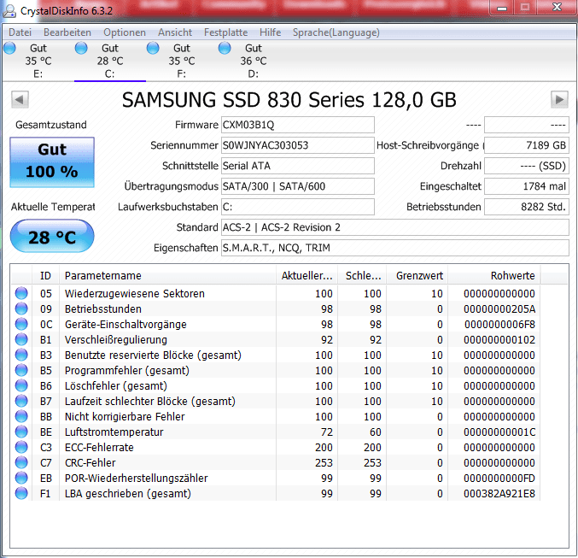Click status icon of row B6 Löschfehler
578x558 pixels.
coord(21,385)
